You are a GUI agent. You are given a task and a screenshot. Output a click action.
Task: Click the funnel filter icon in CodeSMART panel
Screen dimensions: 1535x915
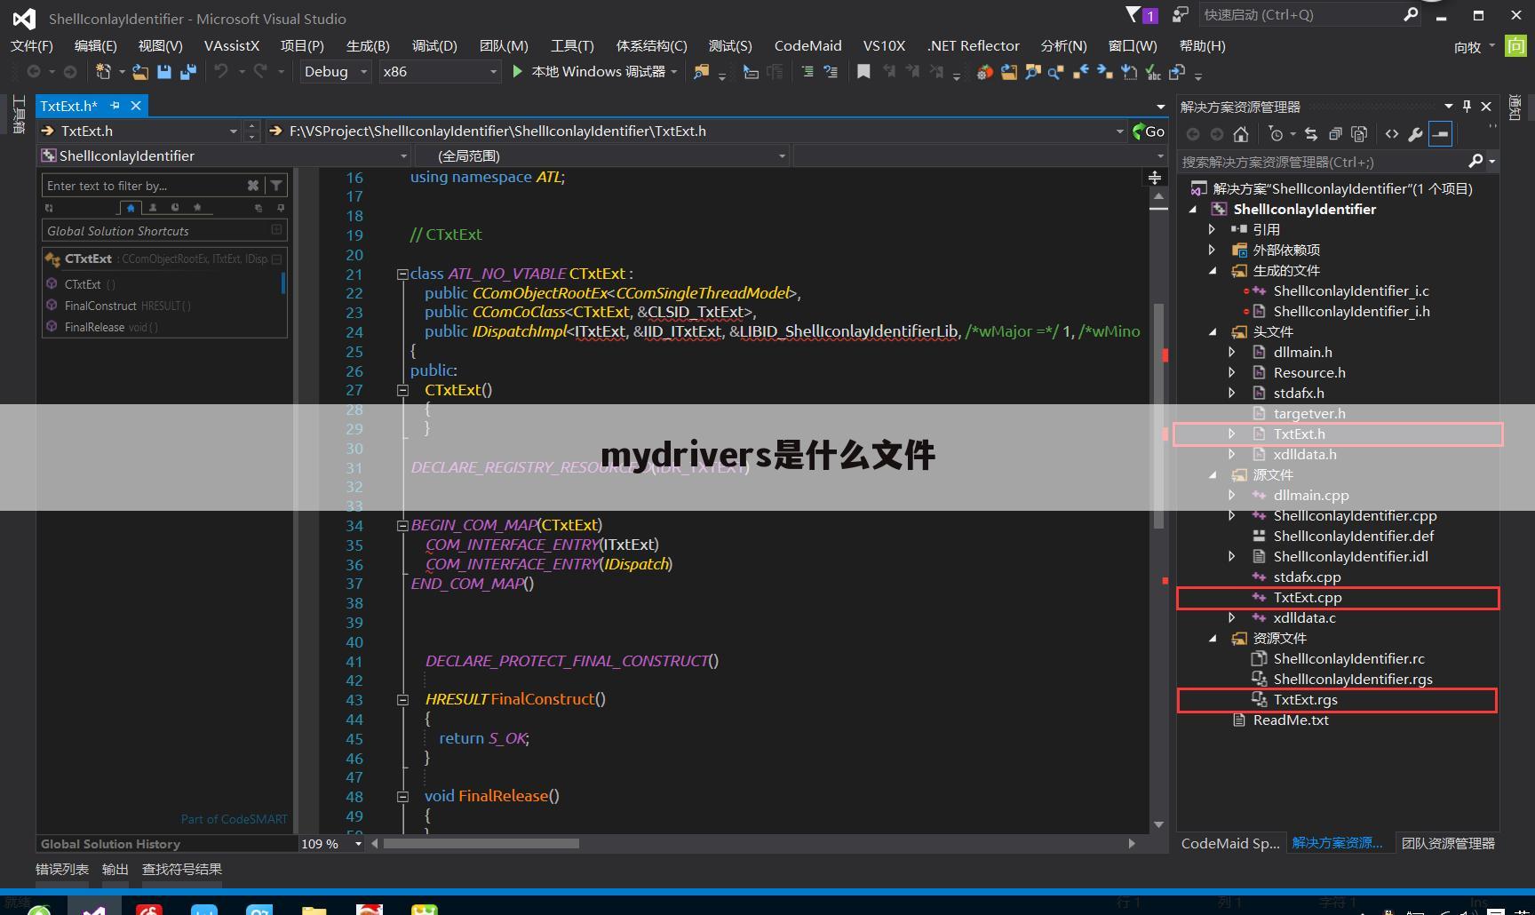[x=276, y=186]
